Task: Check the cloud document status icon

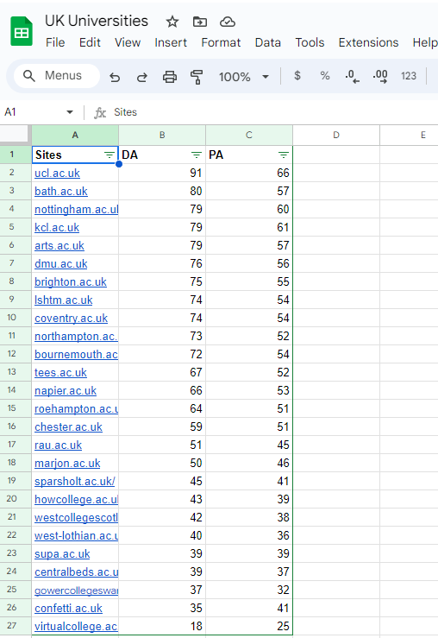Action: 228,22
